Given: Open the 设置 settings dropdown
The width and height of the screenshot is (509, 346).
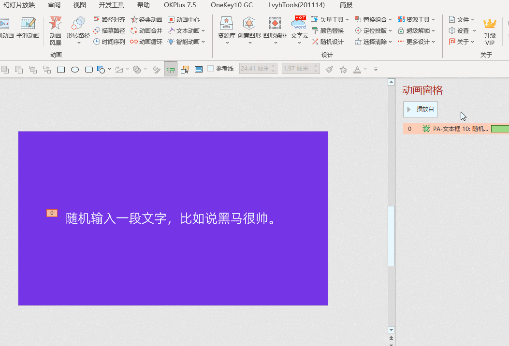Looking at the screenshot, I should pyautogui.click(x=462, y=30).
